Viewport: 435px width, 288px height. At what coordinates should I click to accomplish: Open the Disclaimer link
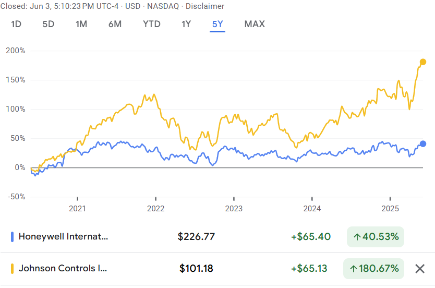click(205, 6)
